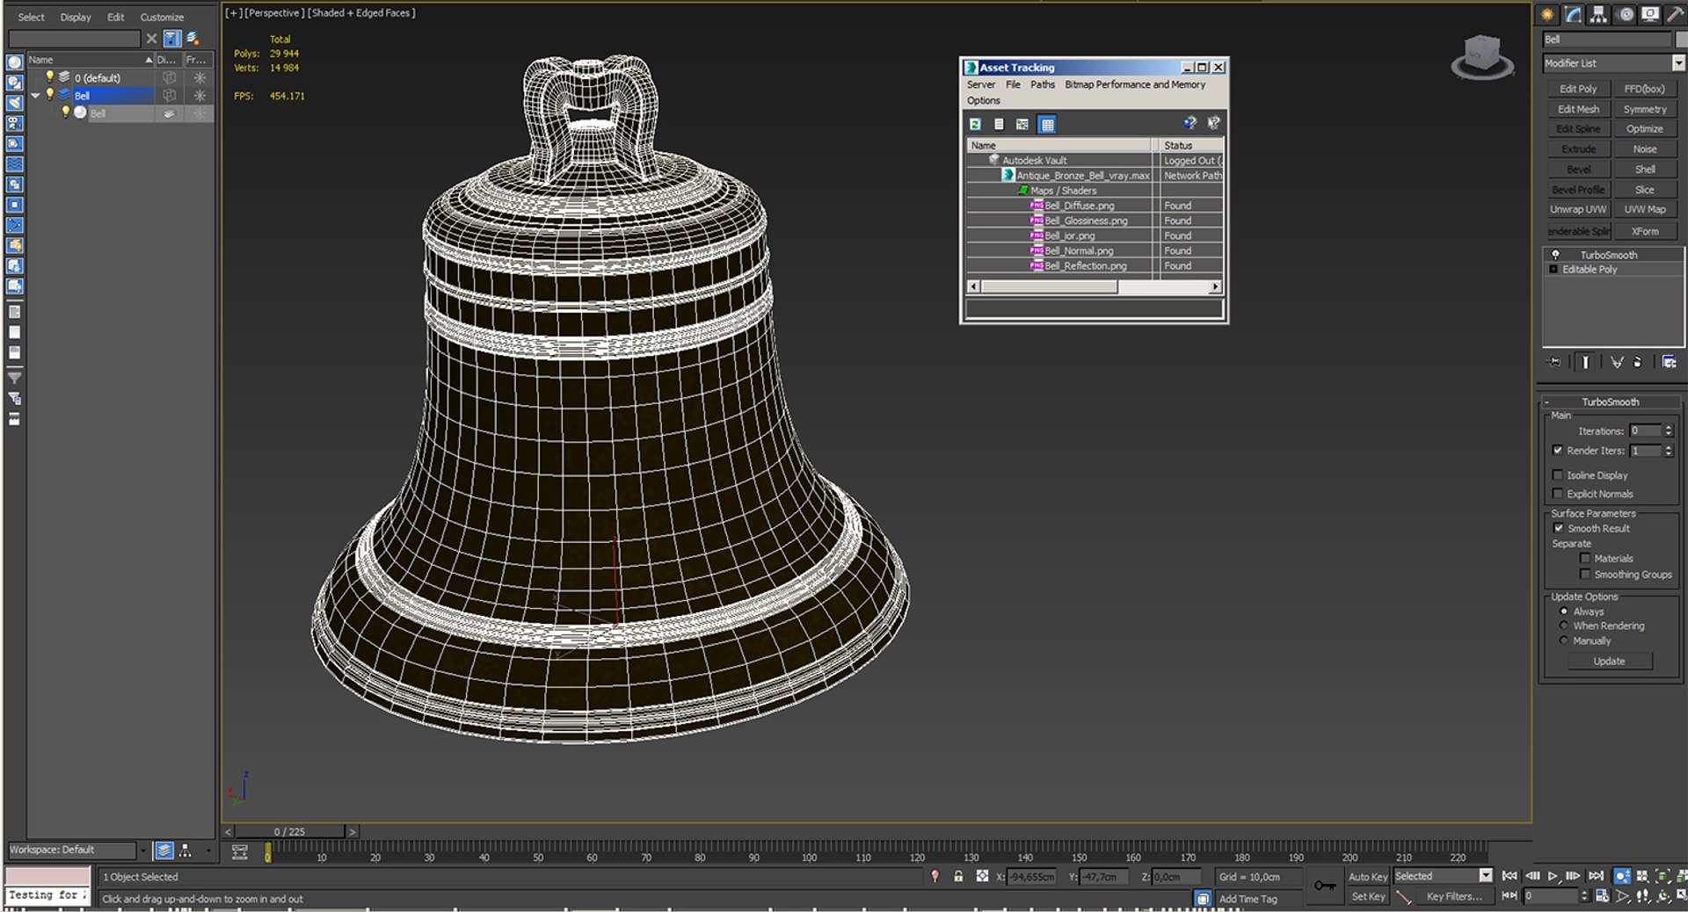Click the selection lock icon in status bar

pos(958,876)
